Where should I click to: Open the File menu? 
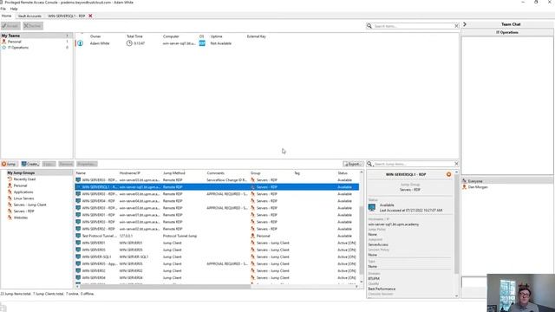click(3, 9)
